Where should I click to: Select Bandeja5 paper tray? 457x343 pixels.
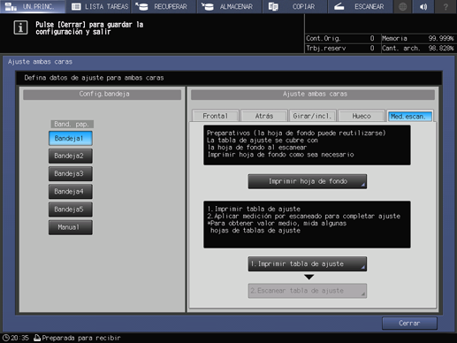[x=71, y=210]
